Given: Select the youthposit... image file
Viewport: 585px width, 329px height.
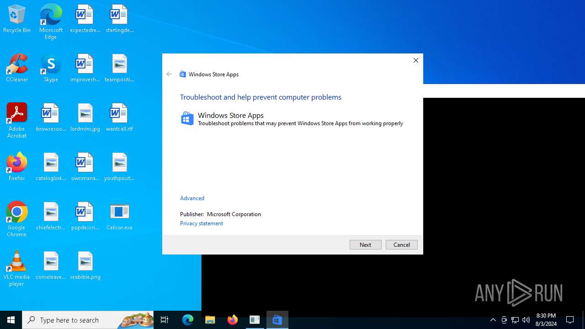Looking at the screenshot, I should pyautogui.click(x=119, y=167).
